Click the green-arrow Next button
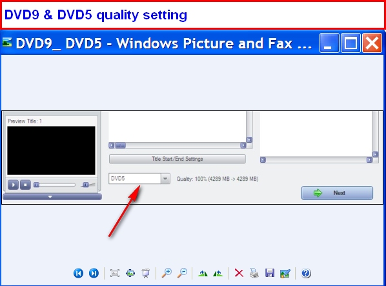Image resolution: width=386 pixels, height=286 pixels. (x=337, y=193)
